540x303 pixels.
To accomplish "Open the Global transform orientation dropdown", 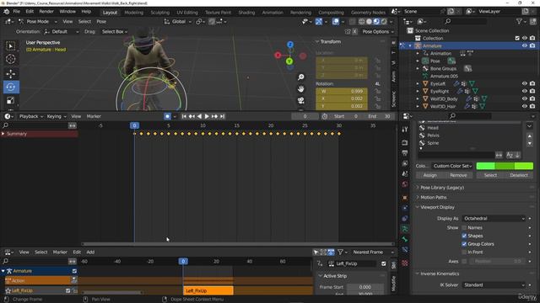I will tap(178, 22).
